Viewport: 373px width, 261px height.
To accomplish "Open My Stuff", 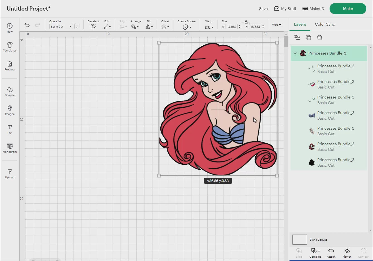I will pyautogui.click(x=285, y=9).
